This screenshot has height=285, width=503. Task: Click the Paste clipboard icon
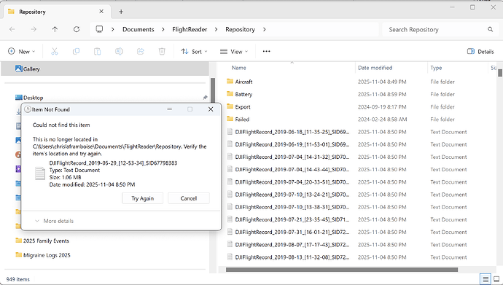(x=98, y=51)
